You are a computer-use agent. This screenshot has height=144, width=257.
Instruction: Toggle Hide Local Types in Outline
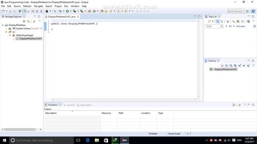[248, 66]
